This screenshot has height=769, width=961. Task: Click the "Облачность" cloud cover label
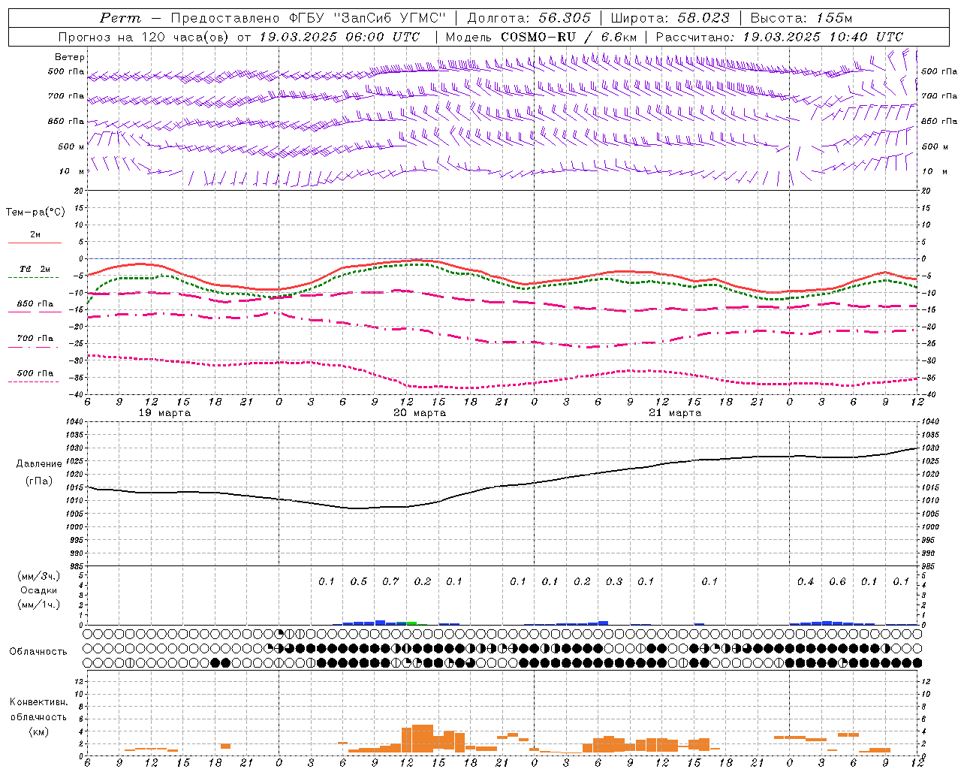[38, 651]
